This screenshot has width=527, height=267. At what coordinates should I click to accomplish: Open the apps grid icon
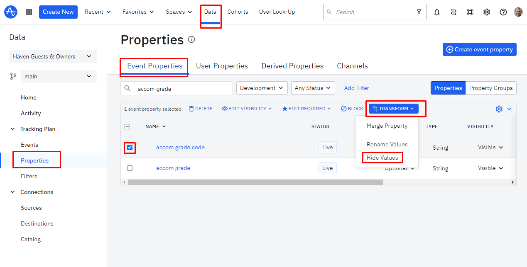pyautogui.click(x=29, y=12)
